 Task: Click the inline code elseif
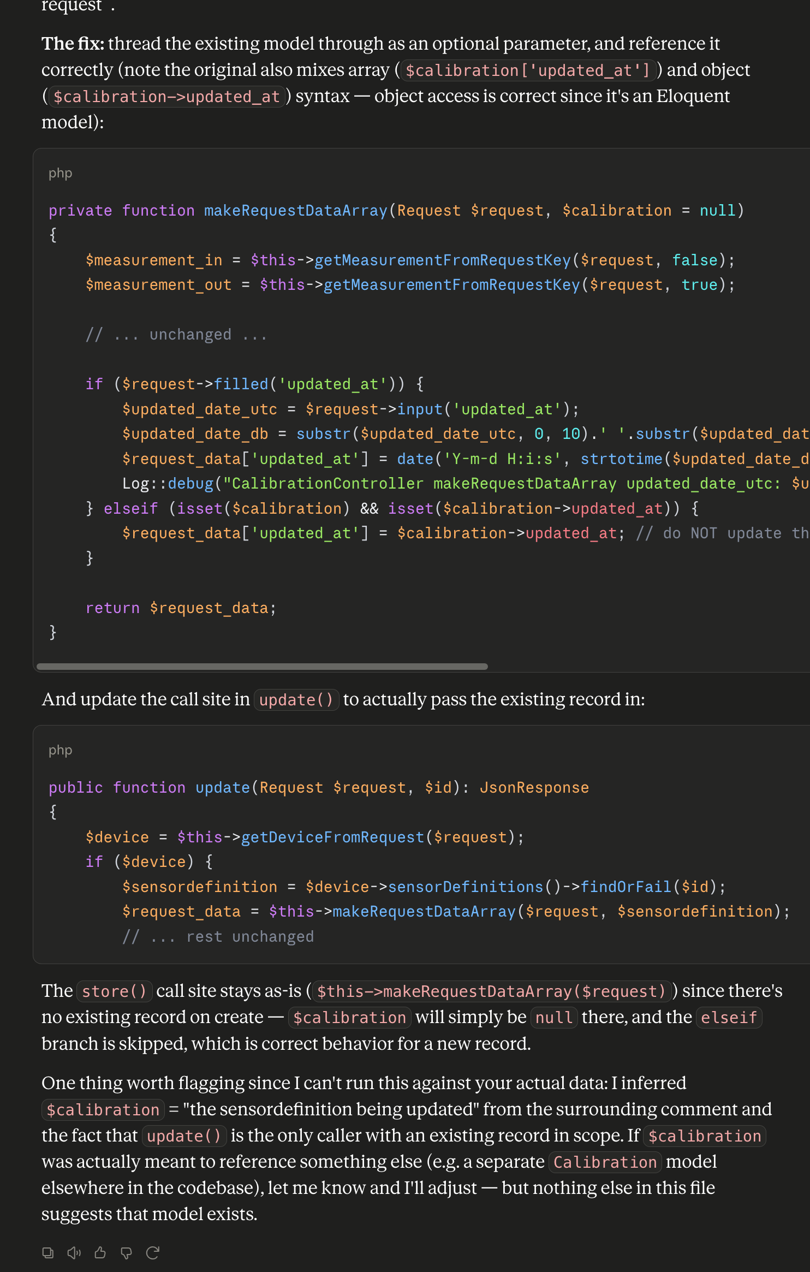(x=729, y=1018)
